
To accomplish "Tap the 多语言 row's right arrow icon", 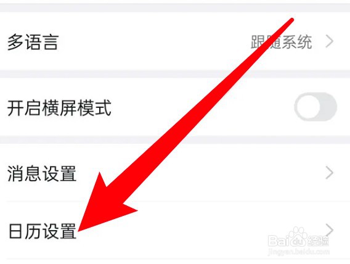I will [x=330, y=41].
